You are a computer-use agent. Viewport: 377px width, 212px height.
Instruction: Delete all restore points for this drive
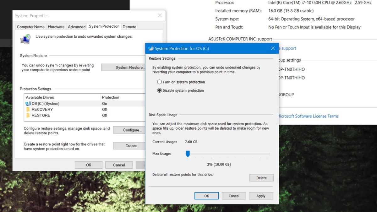point(261,177)
